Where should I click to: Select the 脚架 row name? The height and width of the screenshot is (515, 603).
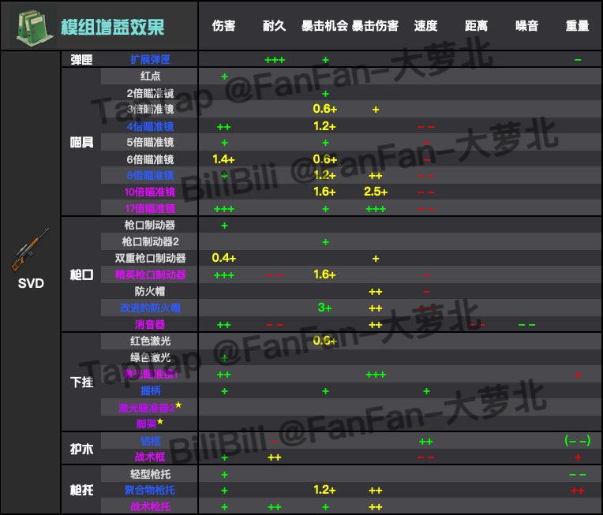146,424
